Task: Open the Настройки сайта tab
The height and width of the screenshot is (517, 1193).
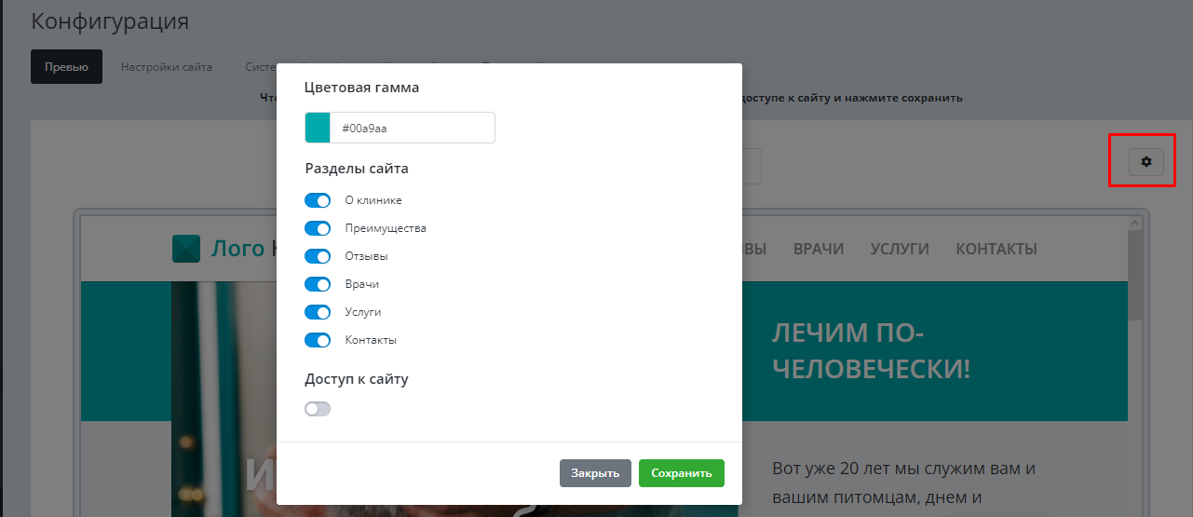Action: (x=167, y=67)
